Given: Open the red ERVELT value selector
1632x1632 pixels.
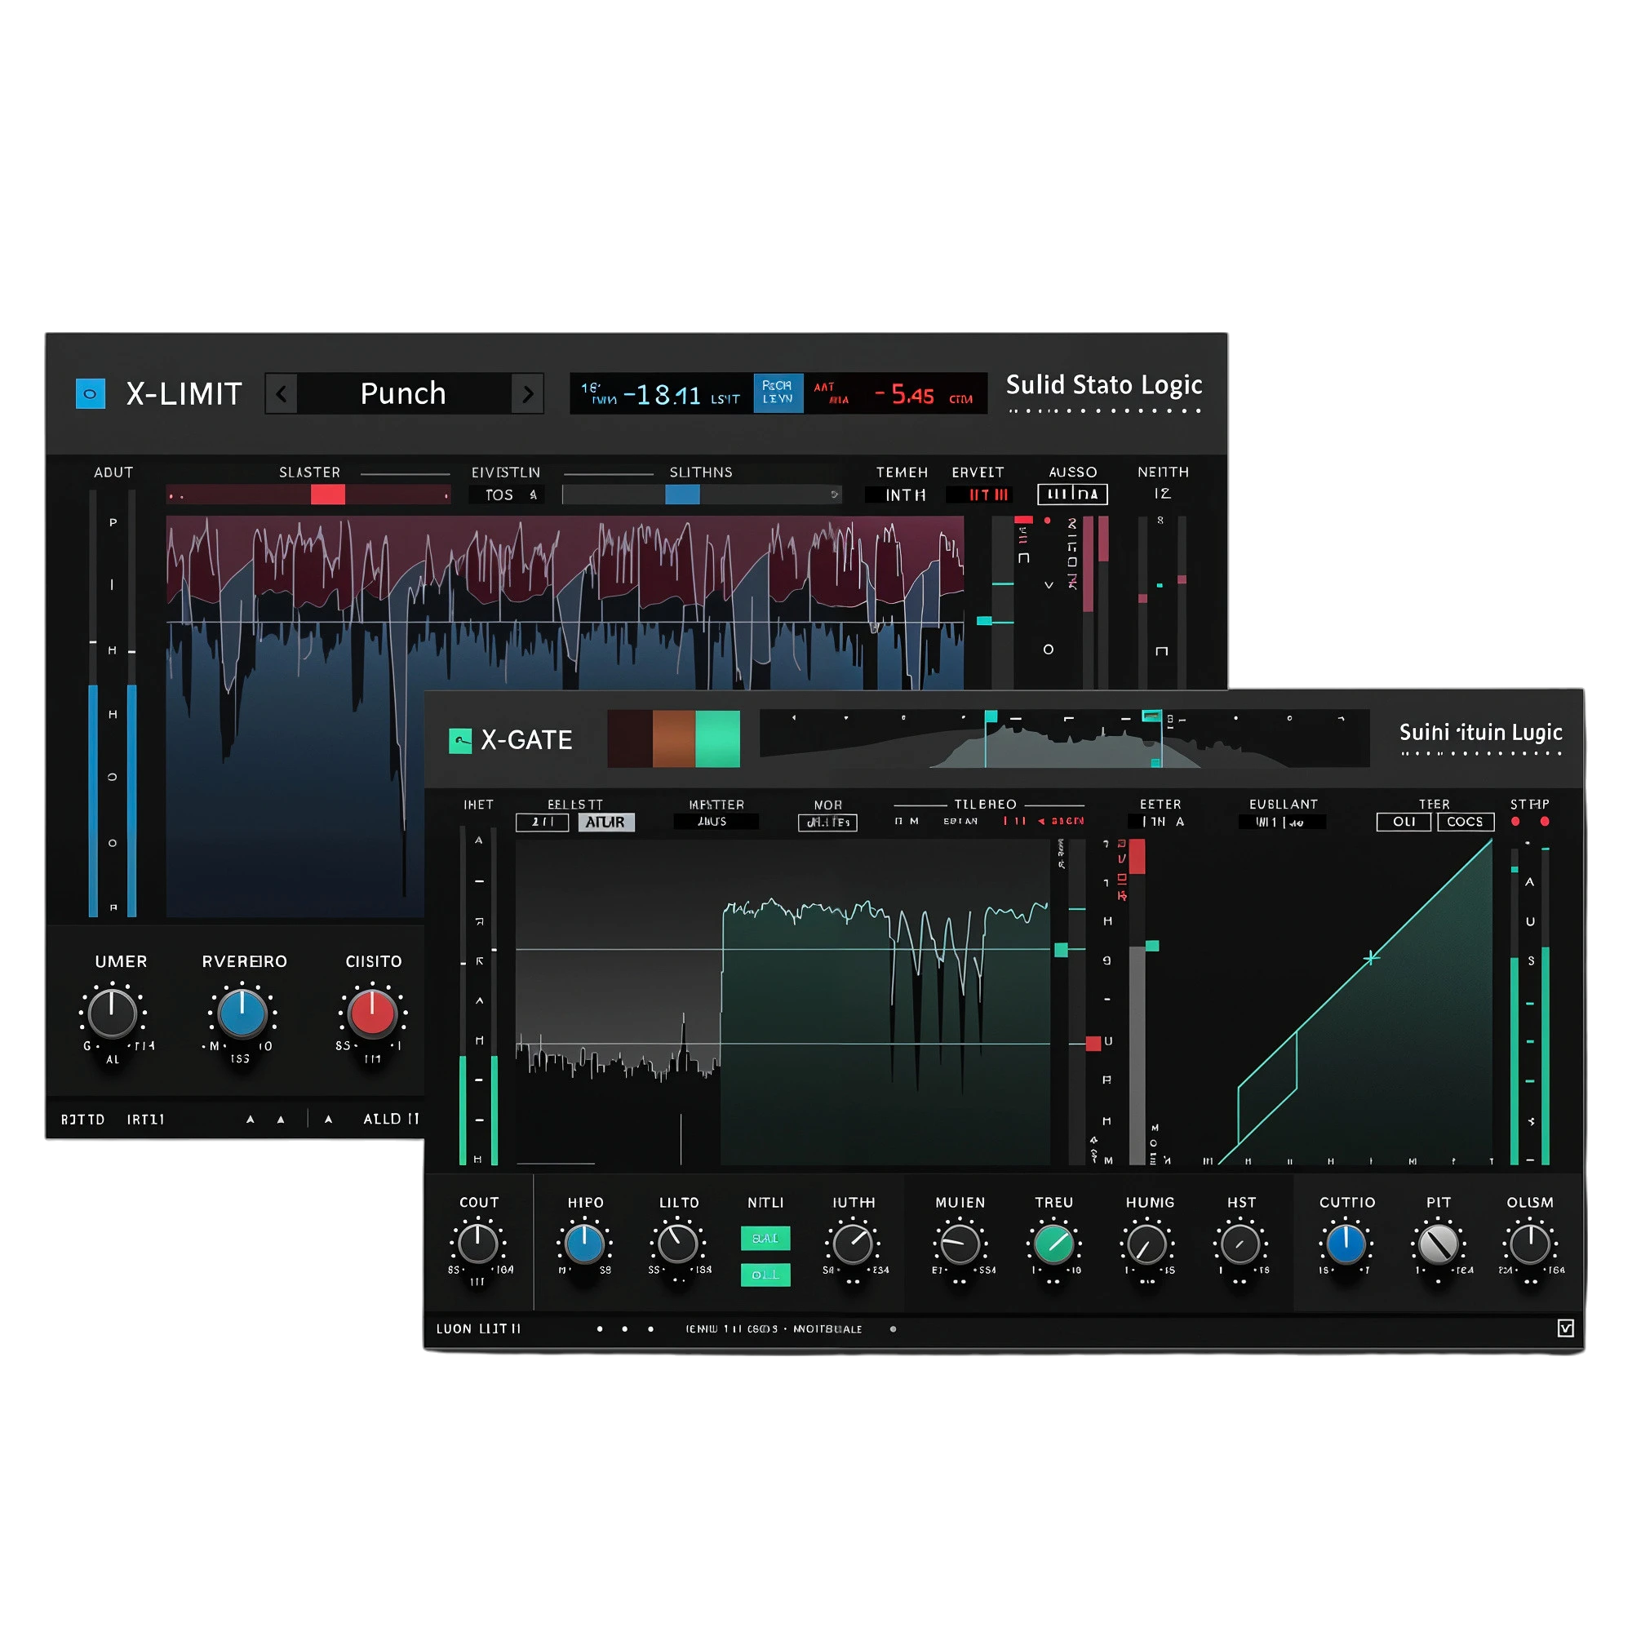Looking at the screenshot, I should [980, 495].
